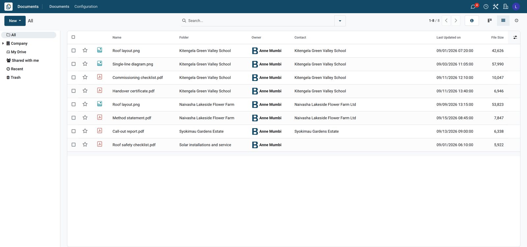Sort by Contact column header
The width and height of the screenshot is (527, 247).
click(x=300, y=38)
